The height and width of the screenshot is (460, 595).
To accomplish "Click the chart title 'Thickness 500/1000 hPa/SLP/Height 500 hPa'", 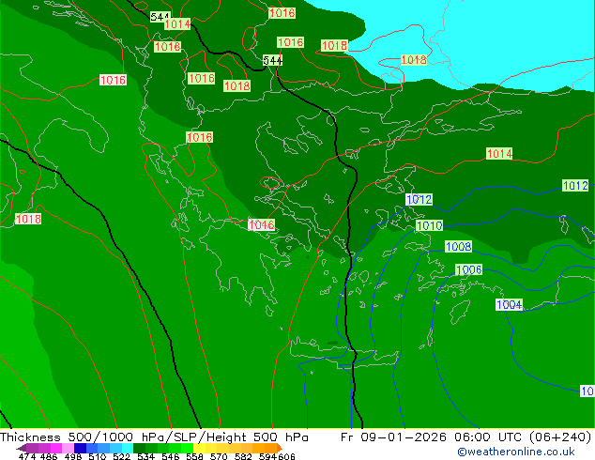I will (x=154, y=437).
